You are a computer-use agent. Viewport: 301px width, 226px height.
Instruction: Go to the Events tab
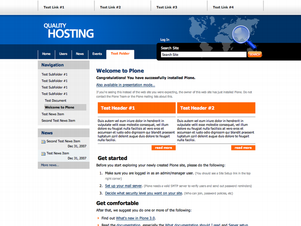tap(97, 54)
